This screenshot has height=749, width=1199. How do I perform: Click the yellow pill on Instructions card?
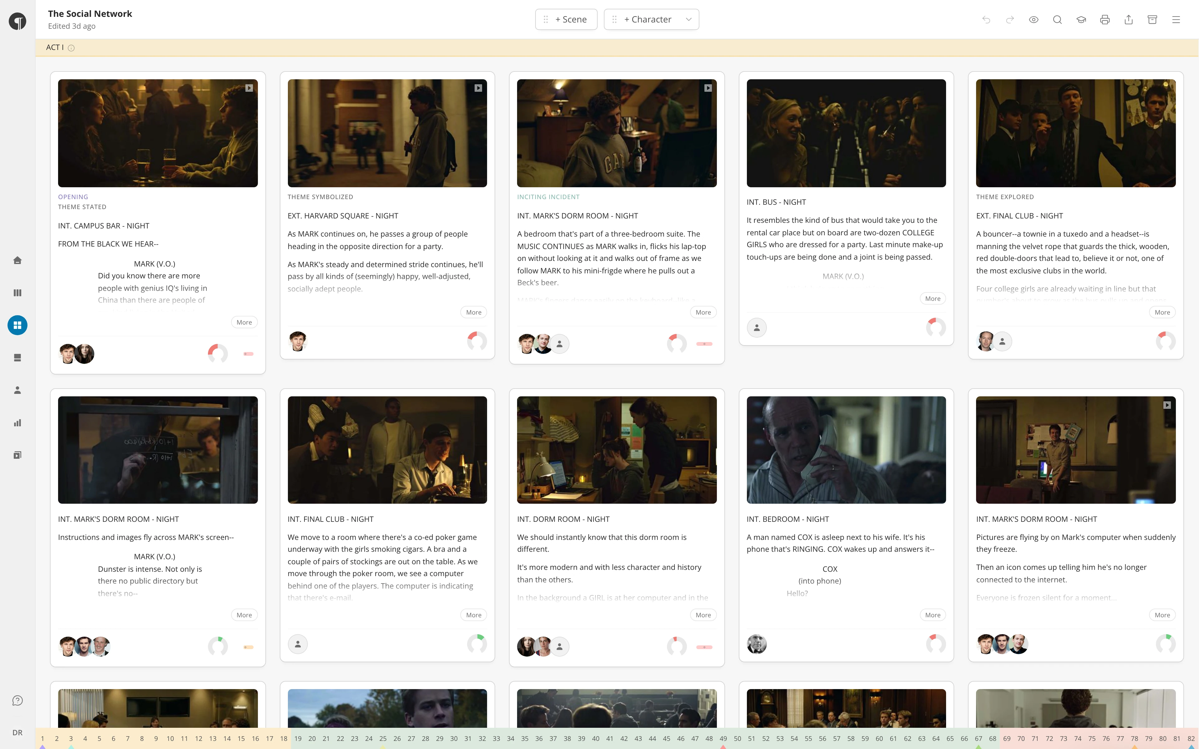click(x=248, y=647)
